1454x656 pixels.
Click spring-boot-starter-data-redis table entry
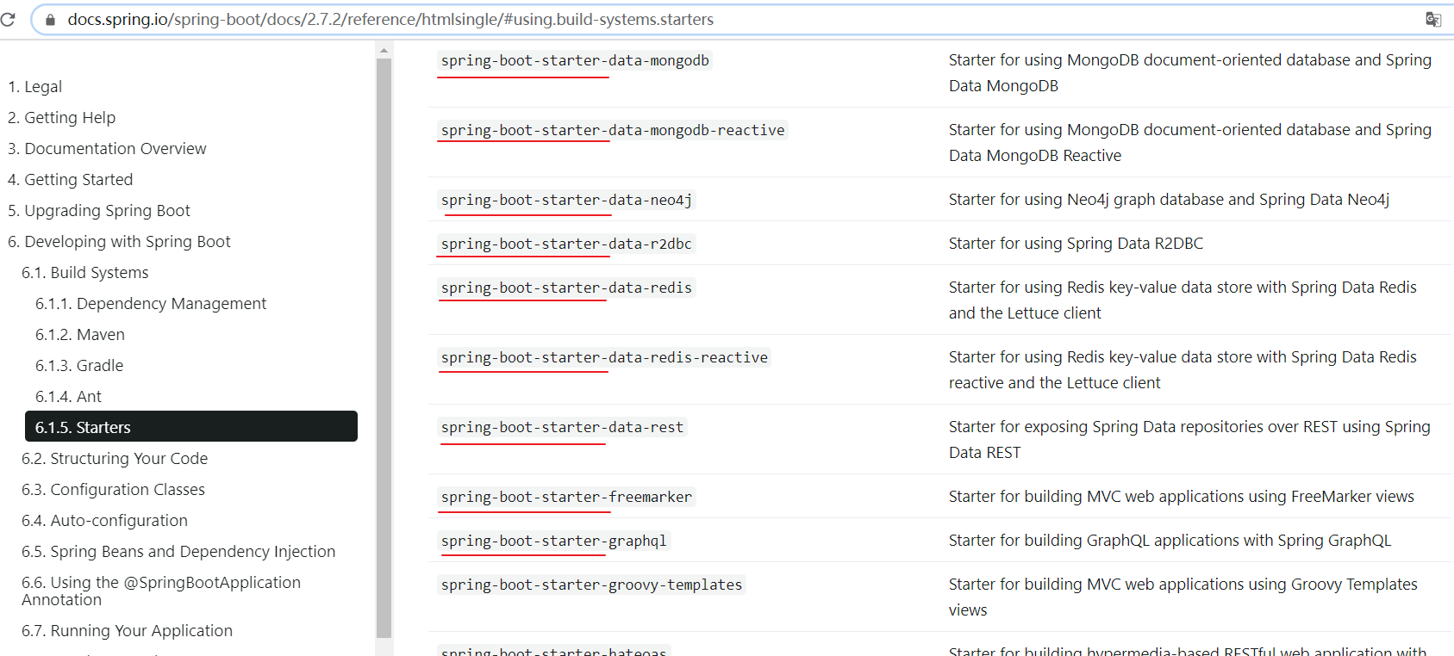[566, 288]
